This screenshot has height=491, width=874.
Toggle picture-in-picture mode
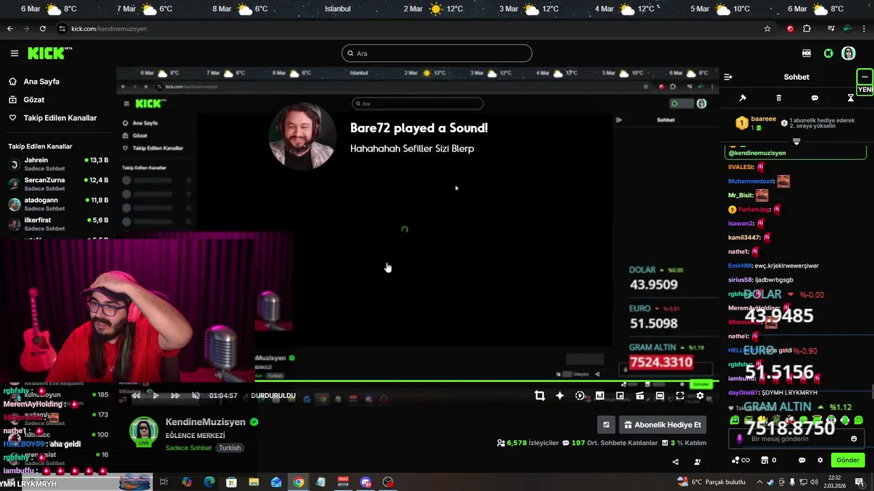click(620, 396)
